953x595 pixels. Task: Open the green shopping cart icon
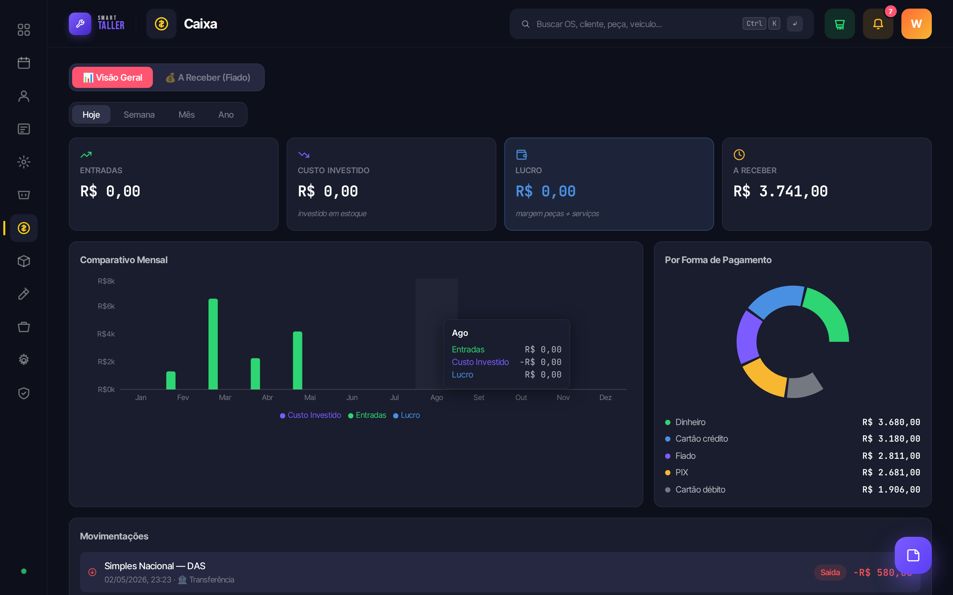click(x=840, y=24)
